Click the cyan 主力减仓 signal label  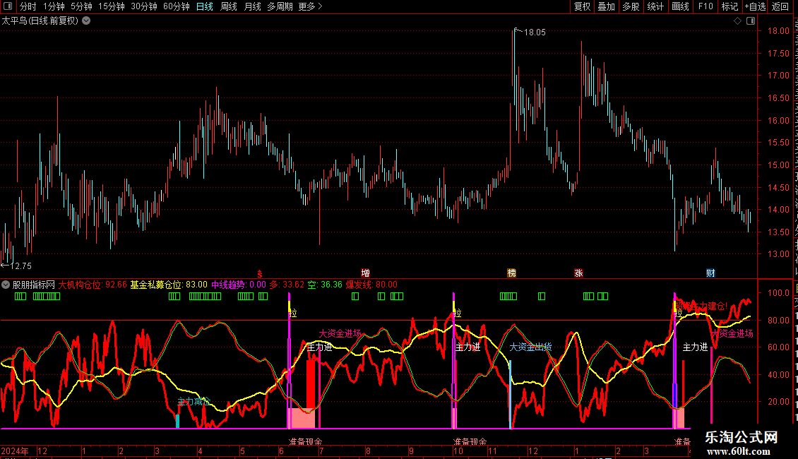193,402
